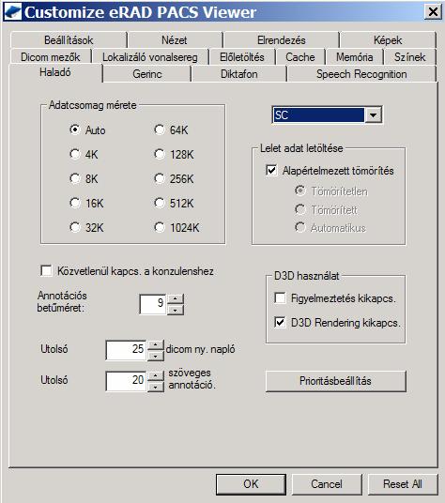Open the SC dropdown list
Image resolution: width=445 pixels, height=503 pixels.
coord(373,114)
